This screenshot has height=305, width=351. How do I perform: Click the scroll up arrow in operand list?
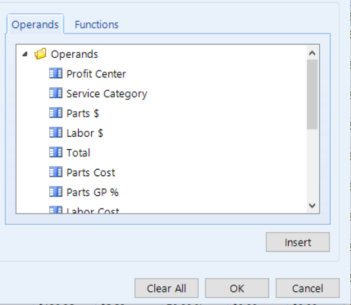(312, 53)
